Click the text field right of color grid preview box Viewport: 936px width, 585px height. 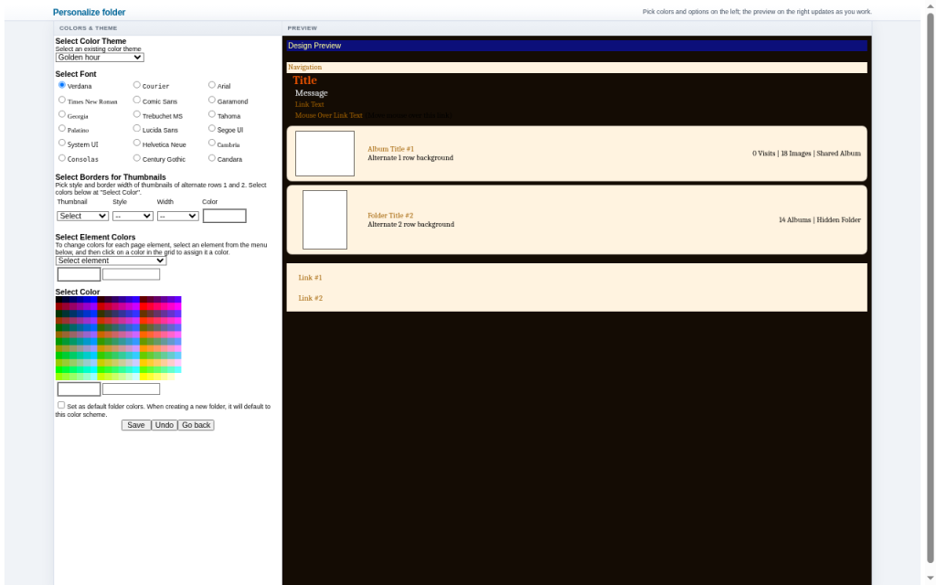(132, 389)
